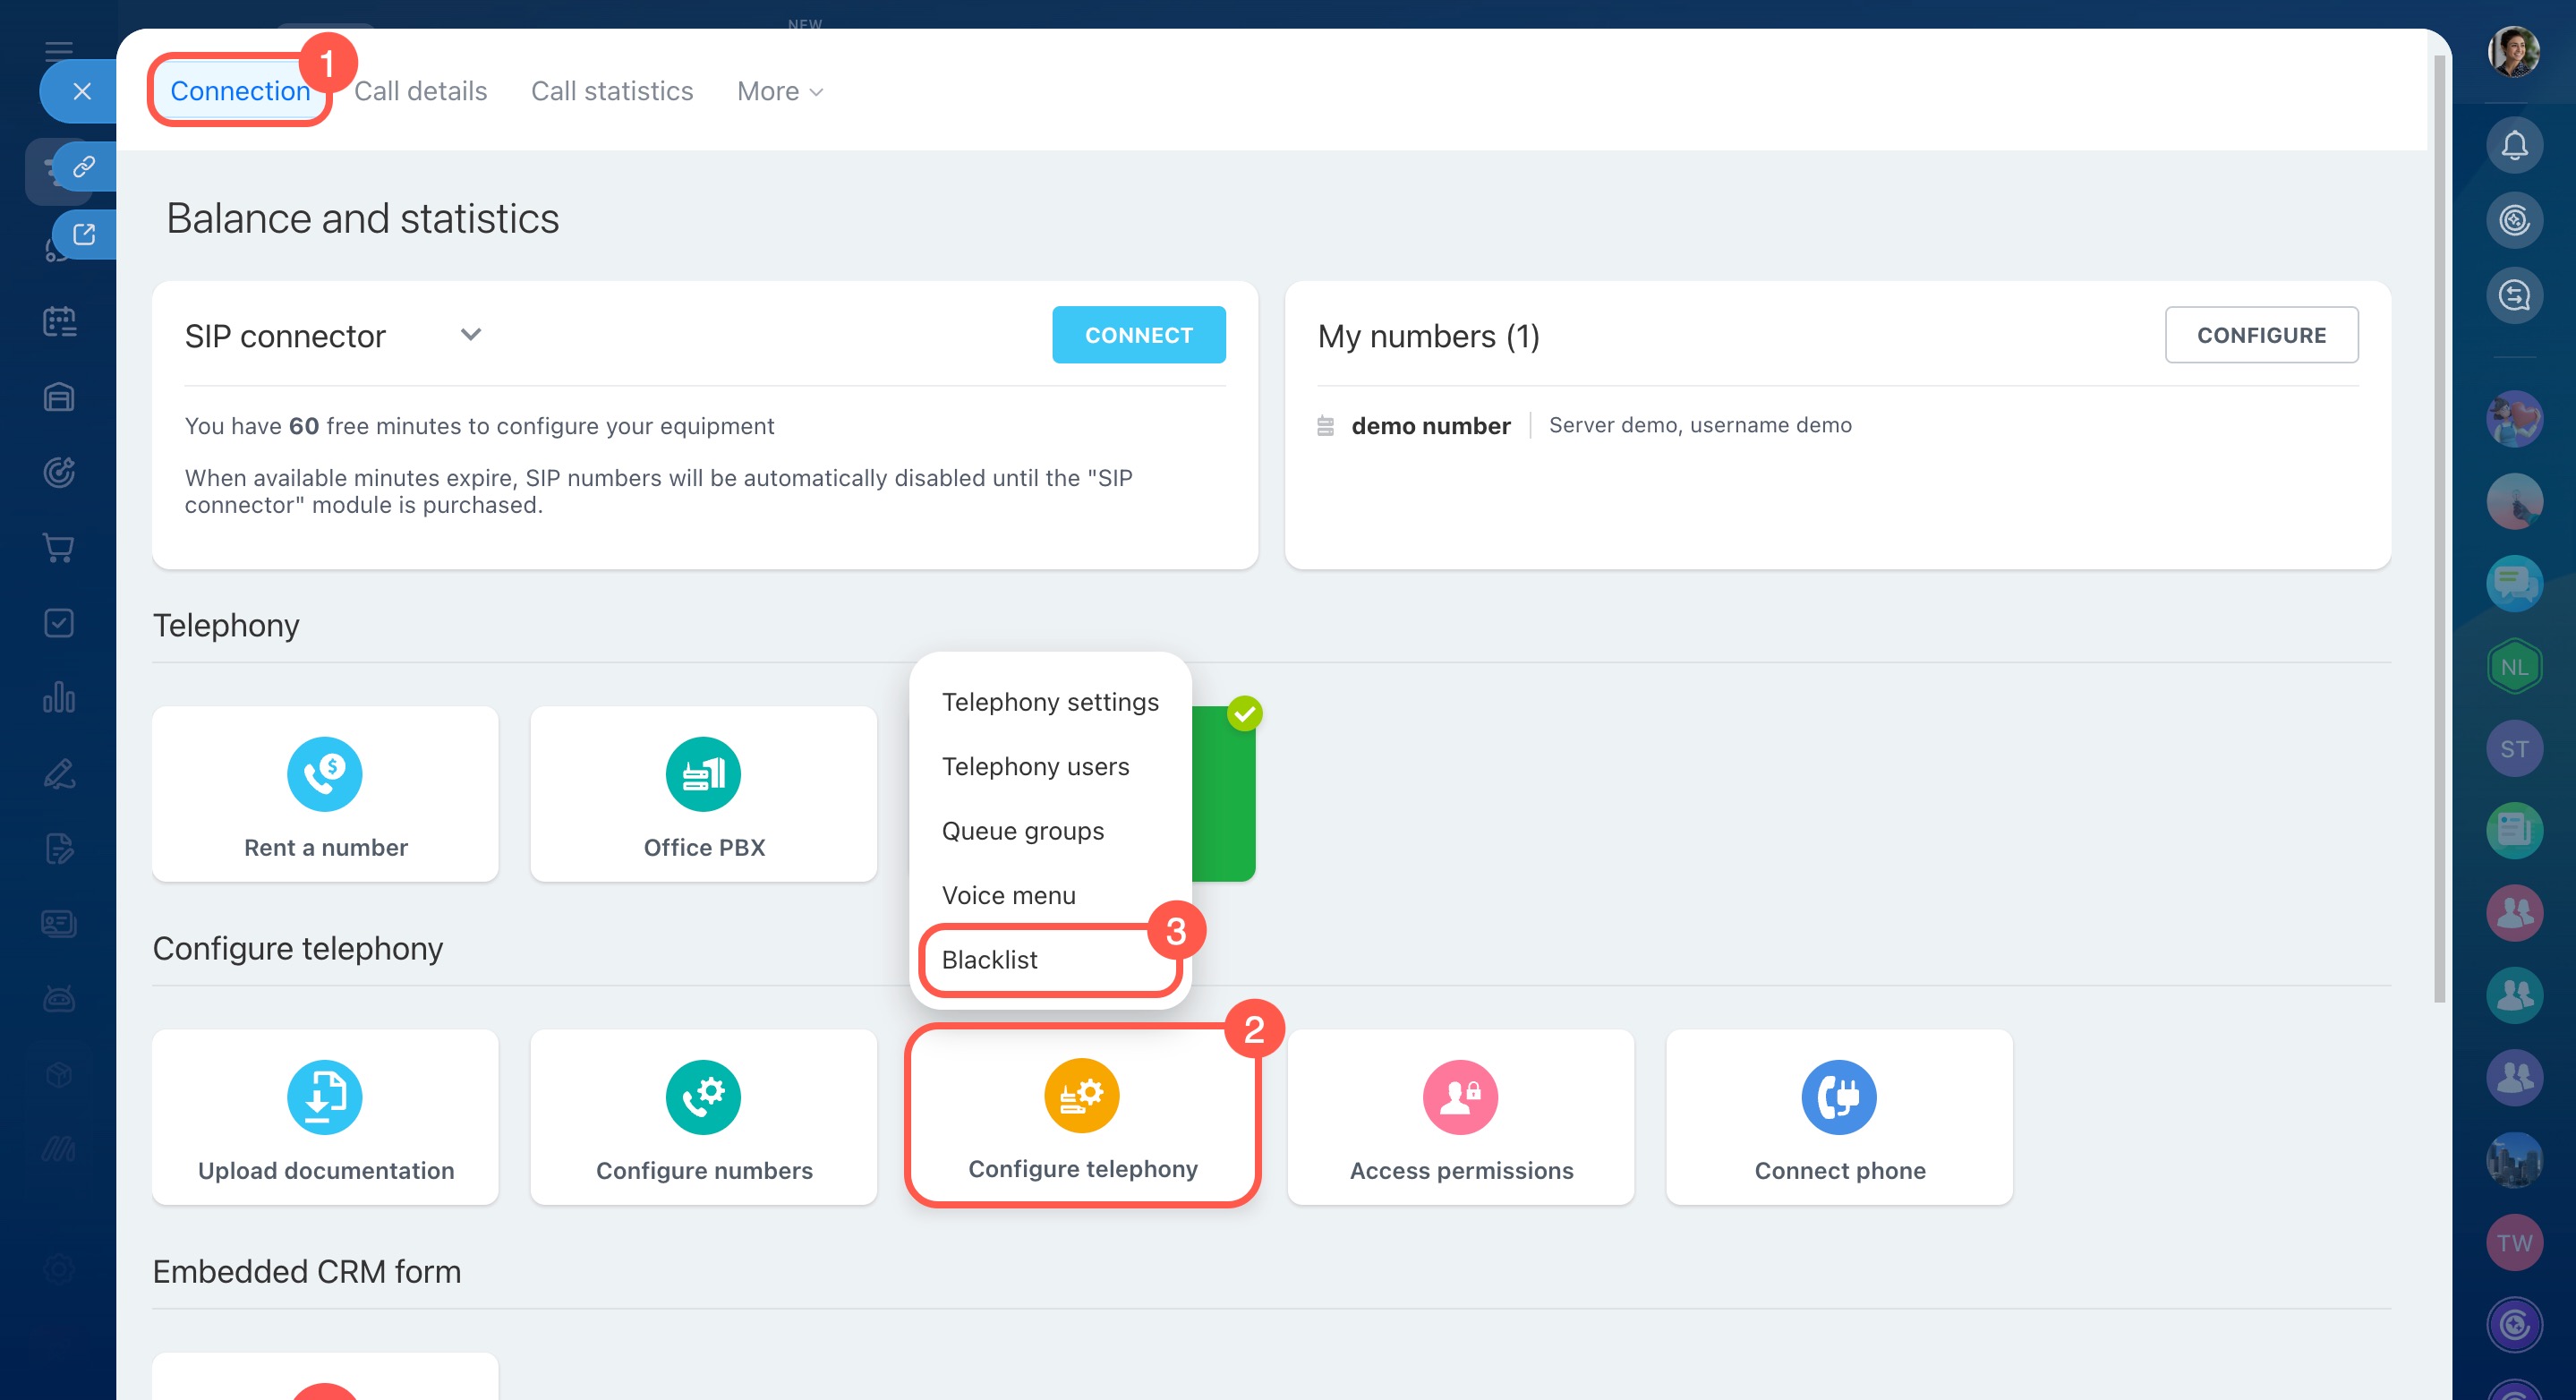Expand the SIP connector dropdown chevron
The width and height of the screenshot is (2576, 1400).
click(x=471, y=335)
